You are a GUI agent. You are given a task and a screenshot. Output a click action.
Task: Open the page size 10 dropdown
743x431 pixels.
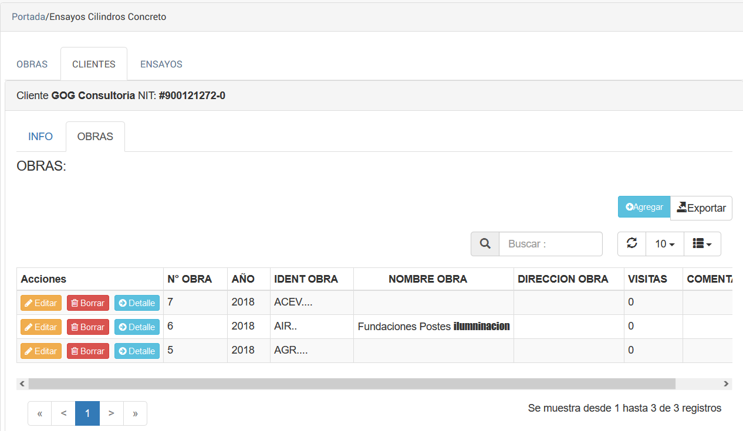point(664,244)
